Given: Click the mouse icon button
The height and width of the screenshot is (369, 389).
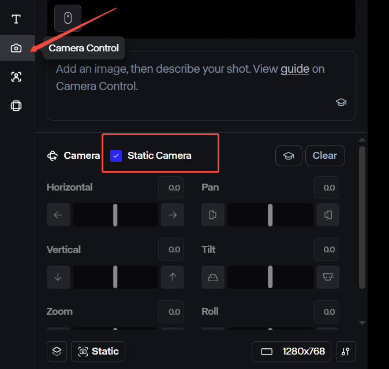Looking at the screenshot, I should coord(68,18).
